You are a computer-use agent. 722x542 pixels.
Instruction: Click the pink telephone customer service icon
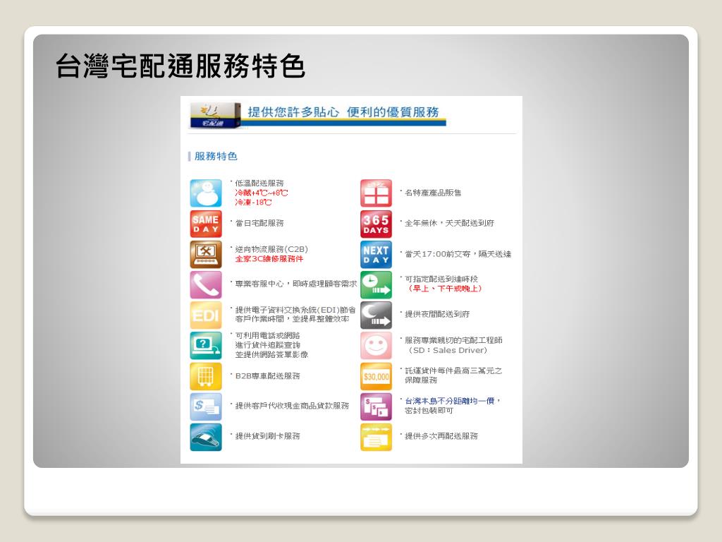tap(206, 284)
